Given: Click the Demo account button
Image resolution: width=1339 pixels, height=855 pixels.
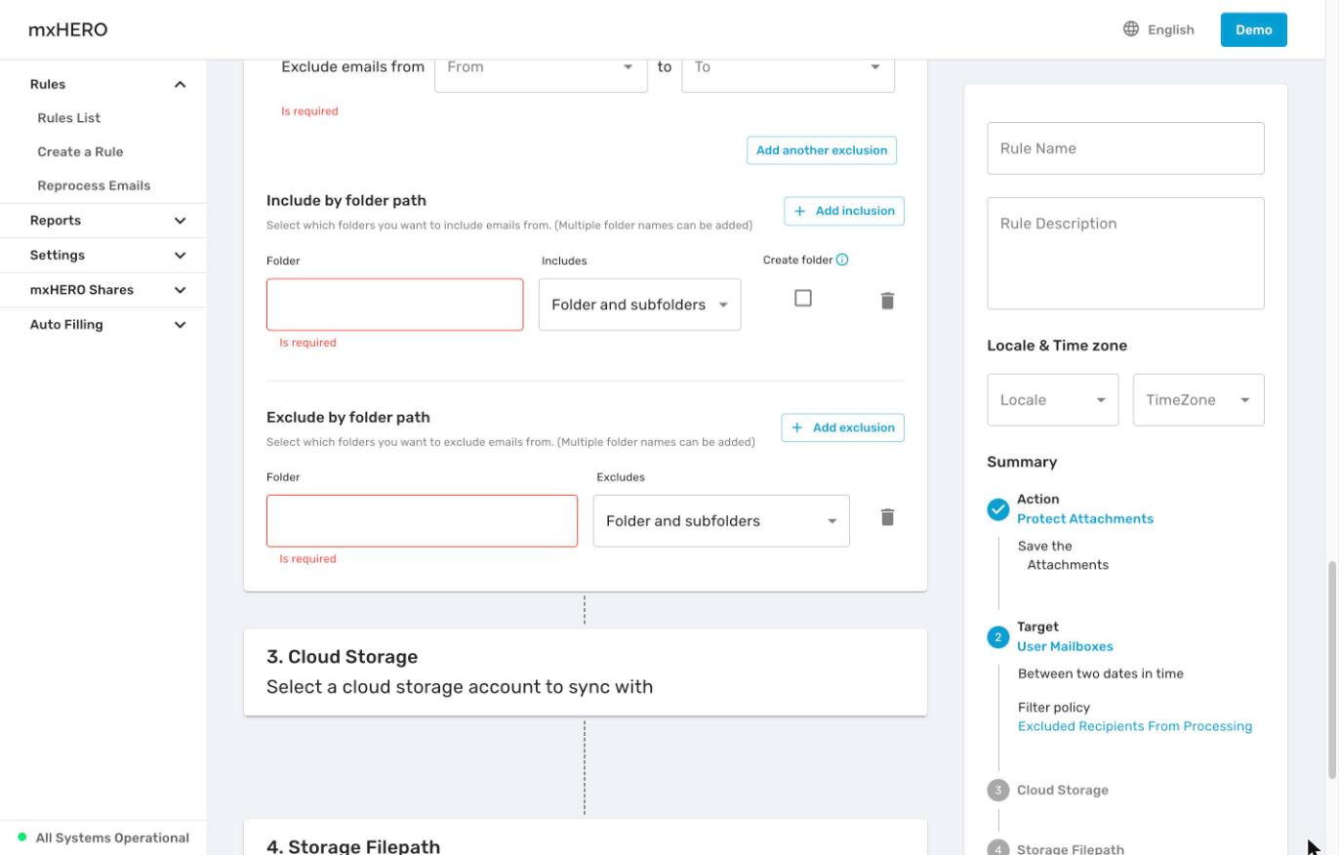Looking at the screenshot, I should [1253, 29].
